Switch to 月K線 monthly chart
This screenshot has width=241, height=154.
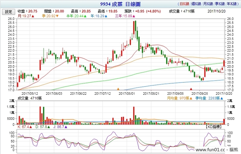(x=208, y=4)
